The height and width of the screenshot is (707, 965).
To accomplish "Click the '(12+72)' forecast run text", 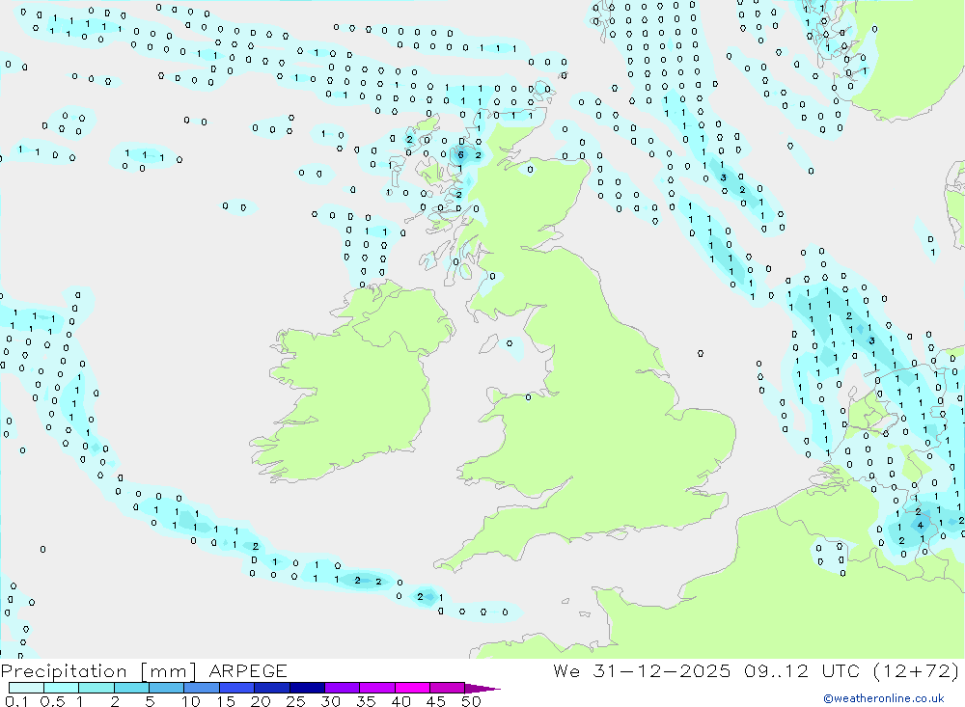I will click(x=917, y=670).
